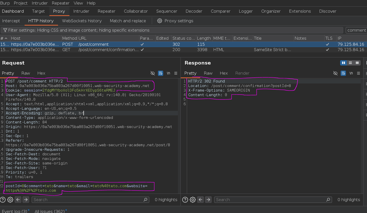
Task: Switch Response view to Render
Action: tap(242, 73)
